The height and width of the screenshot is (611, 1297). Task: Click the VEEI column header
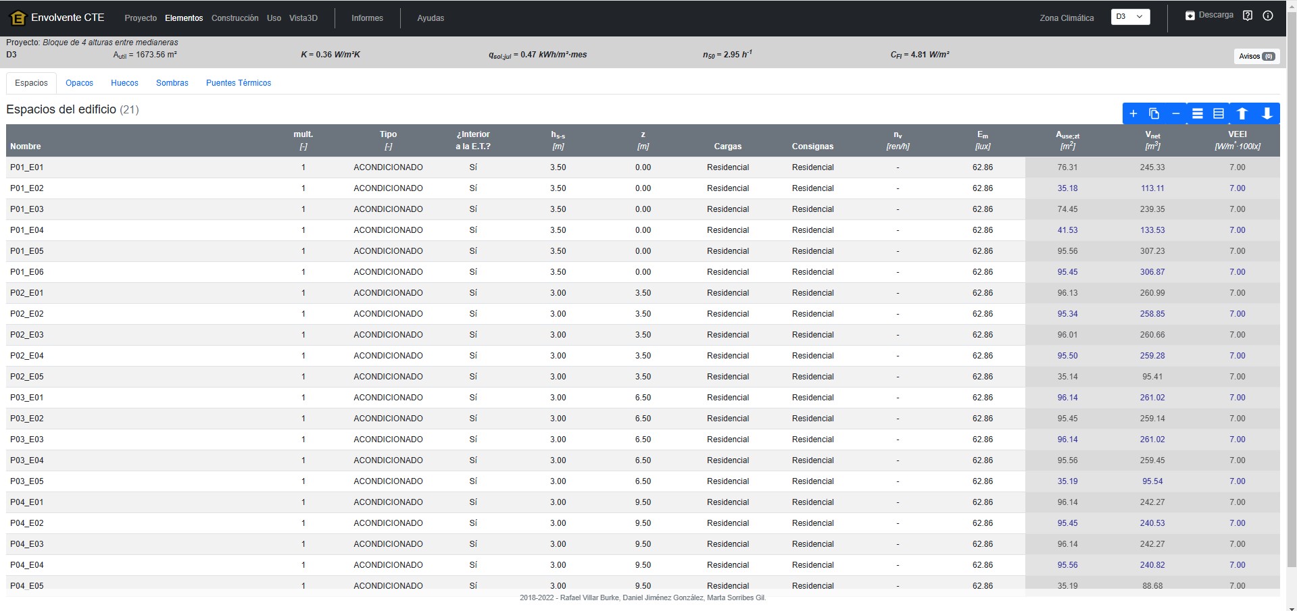point(1238,134)
